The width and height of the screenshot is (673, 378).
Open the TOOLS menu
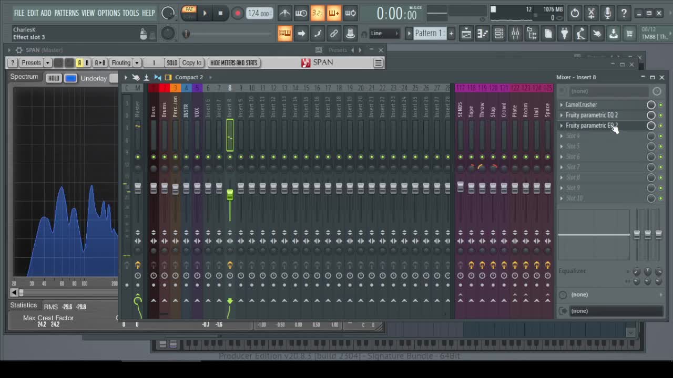pyautogui.click(x=131, y=13)
